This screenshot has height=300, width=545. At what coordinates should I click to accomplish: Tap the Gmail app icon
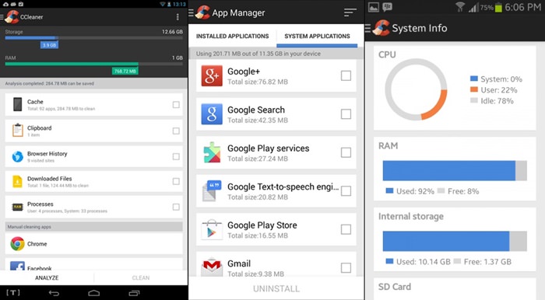[x=212, y=267]
